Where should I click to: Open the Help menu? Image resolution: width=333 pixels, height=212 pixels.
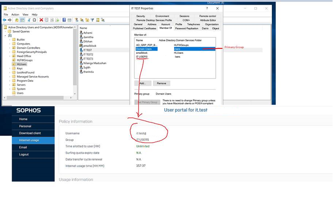tap(35, 15)
